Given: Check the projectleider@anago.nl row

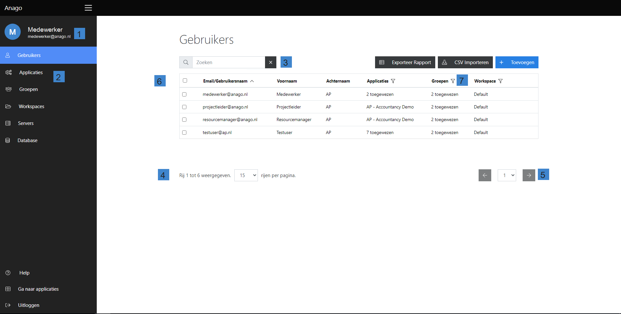Looking at the screenshot, I should coord(184,107).
